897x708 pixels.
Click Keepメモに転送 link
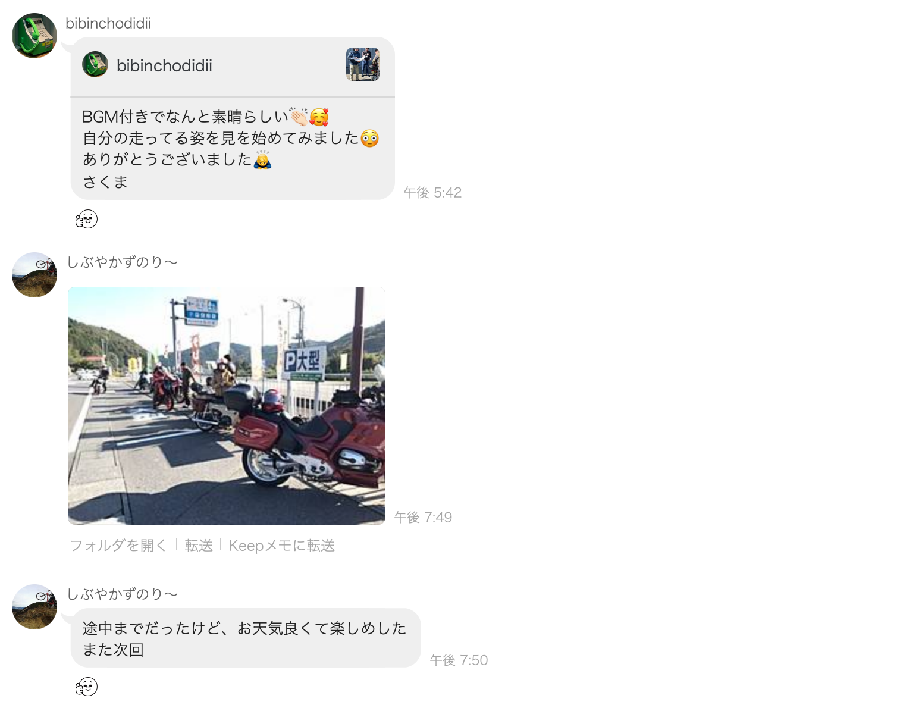282,546
